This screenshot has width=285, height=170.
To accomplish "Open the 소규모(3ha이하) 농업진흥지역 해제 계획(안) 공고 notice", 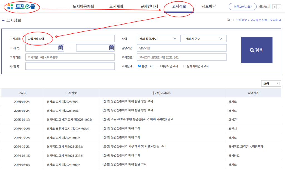I will 138,119.
